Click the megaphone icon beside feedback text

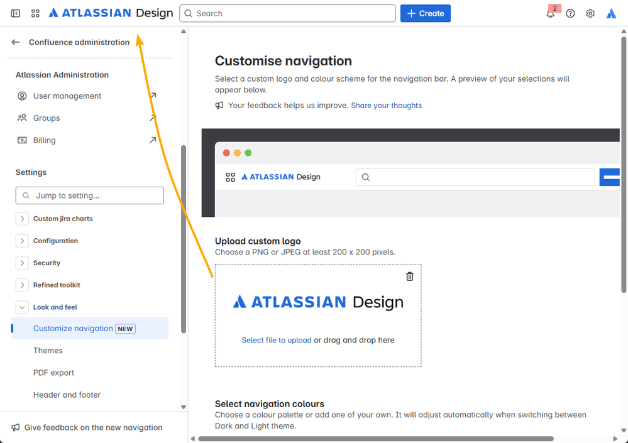[x=219, y=106]
